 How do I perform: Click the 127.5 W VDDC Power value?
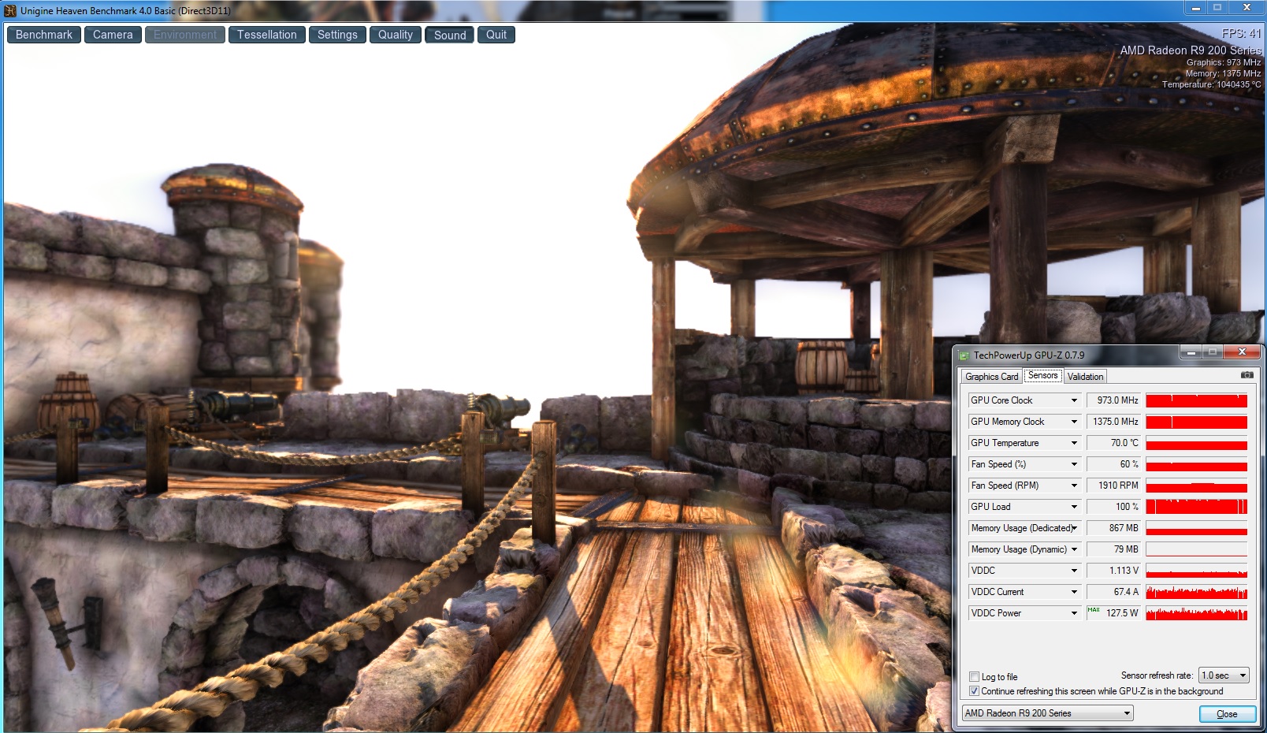(1114, 613)
